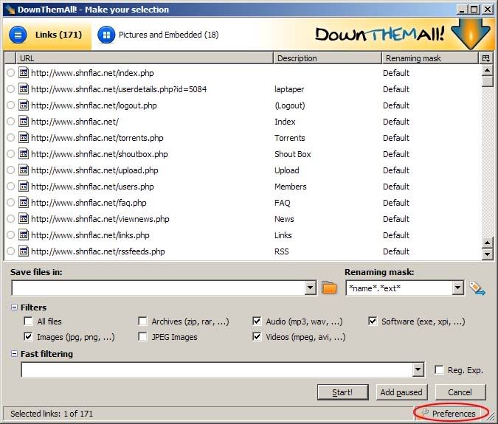The width and height of the screenshot is (498, 424).
Task: Click file icon beside index.php URL
Action: pos(23,73)
